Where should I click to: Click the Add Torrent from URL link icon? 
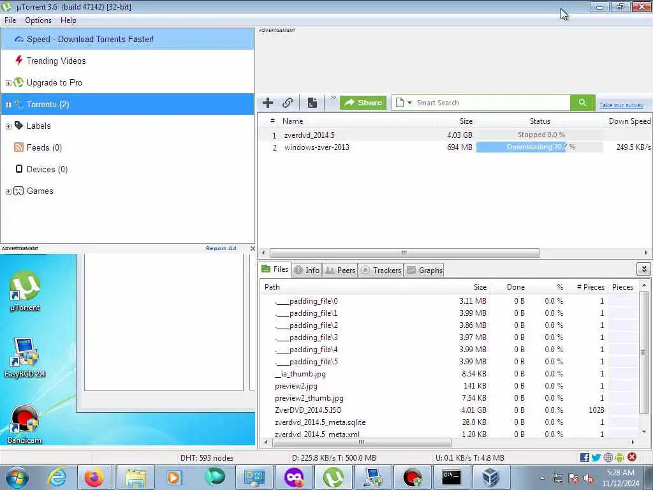coord(288,103)
